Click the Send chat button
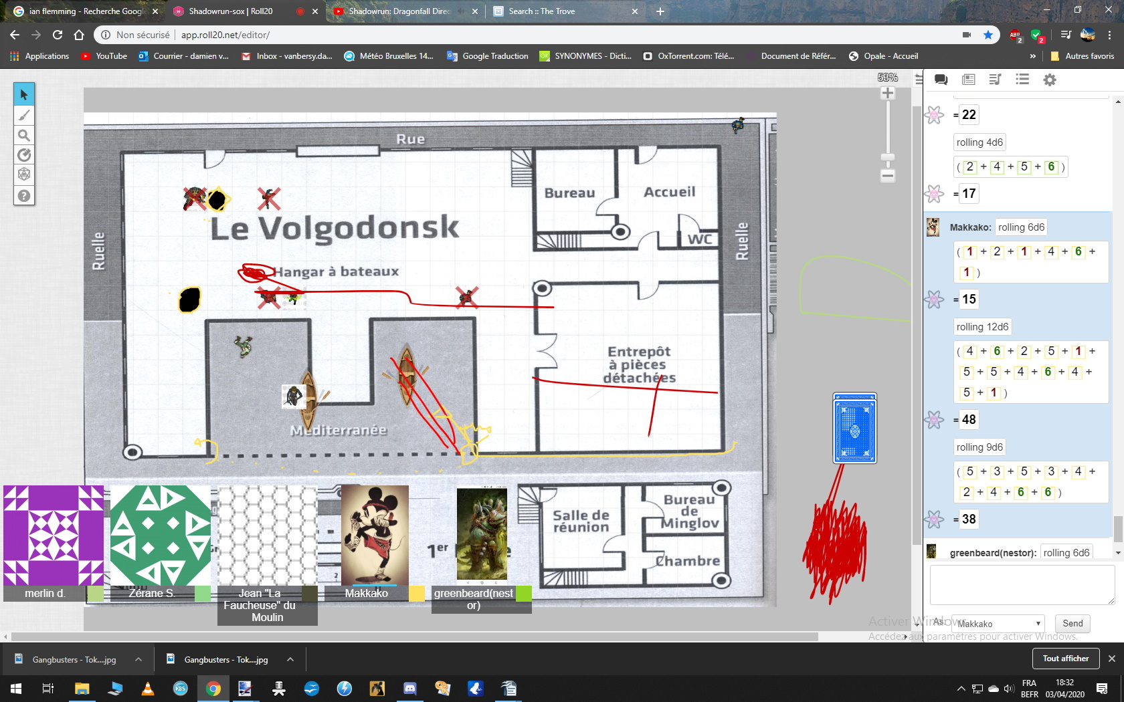The width and height of the screenshot is (1124, 702). [x=1072, y=623]
